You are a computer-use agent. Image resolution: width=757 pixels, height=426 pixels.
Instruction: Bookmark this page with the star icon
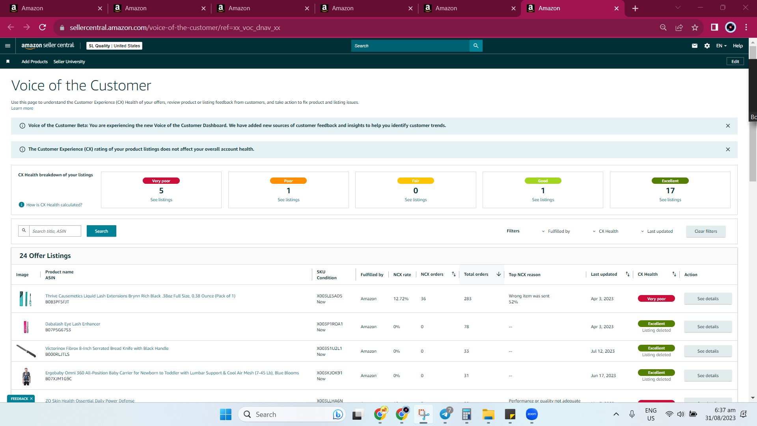click(695, 27)
